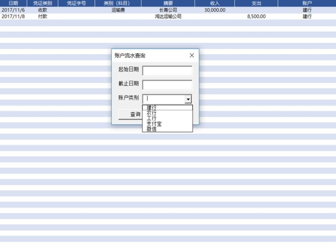Select the 运输费 category cell
The height and width of the screenshot is (252, 336).
[x=118, y=10]
